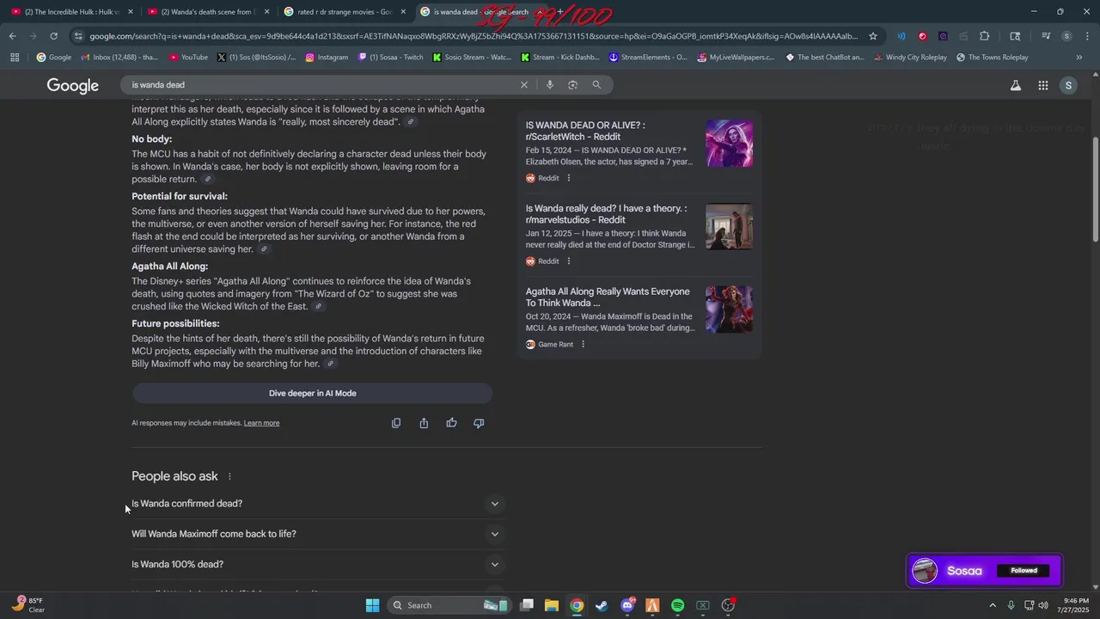This screenshot has width=1100, height=619.
Task: Open Learn more link about AI responses
Action: 261,423
